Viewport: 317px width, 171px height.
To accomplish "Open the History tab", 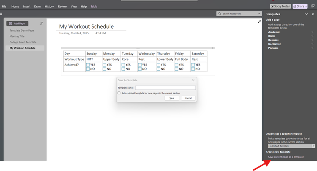I will pos(49,6).
